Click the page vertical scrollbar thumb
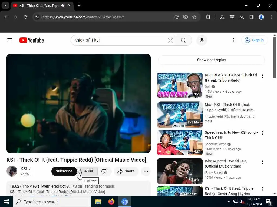The width and height of the screenshot is (277, 207). pyautogui.click(x=275, y=58)
